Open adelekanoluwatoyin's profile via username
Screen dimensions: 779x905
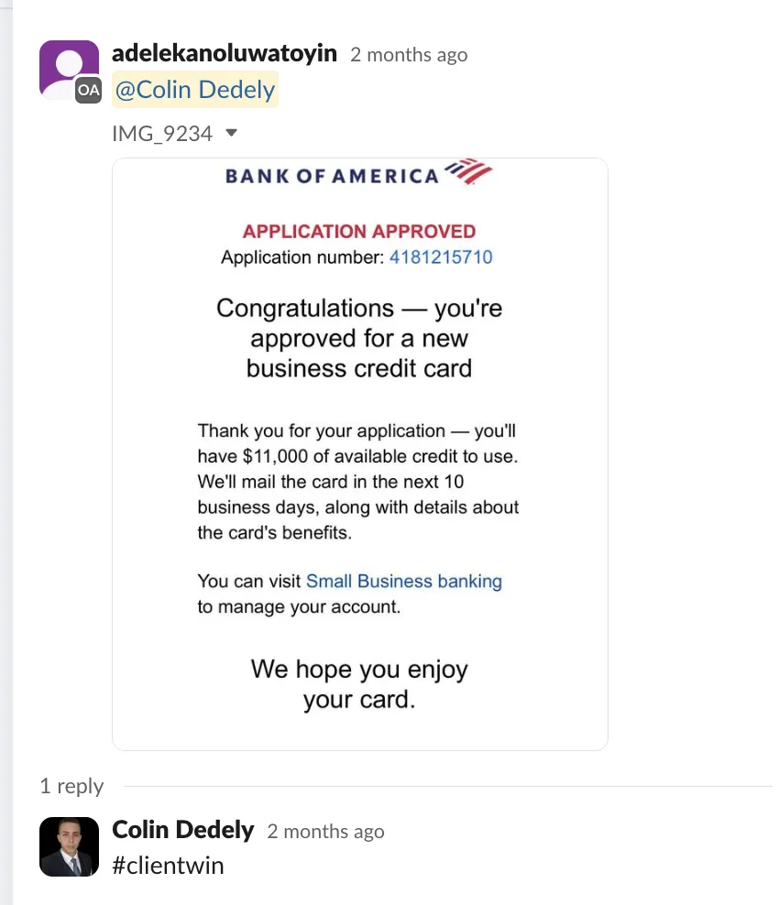225,54
